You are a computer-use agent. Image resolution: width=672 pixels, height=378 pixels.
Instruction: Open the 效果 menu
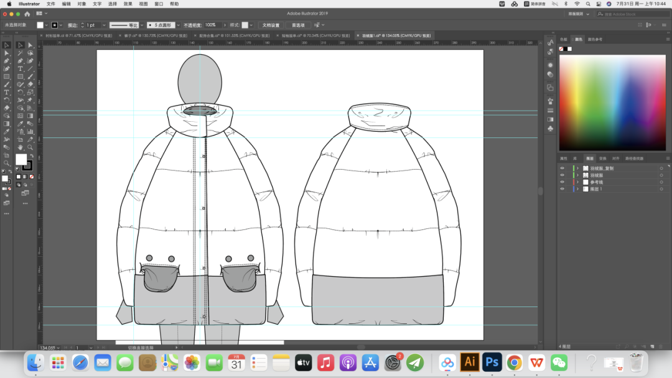128,4
